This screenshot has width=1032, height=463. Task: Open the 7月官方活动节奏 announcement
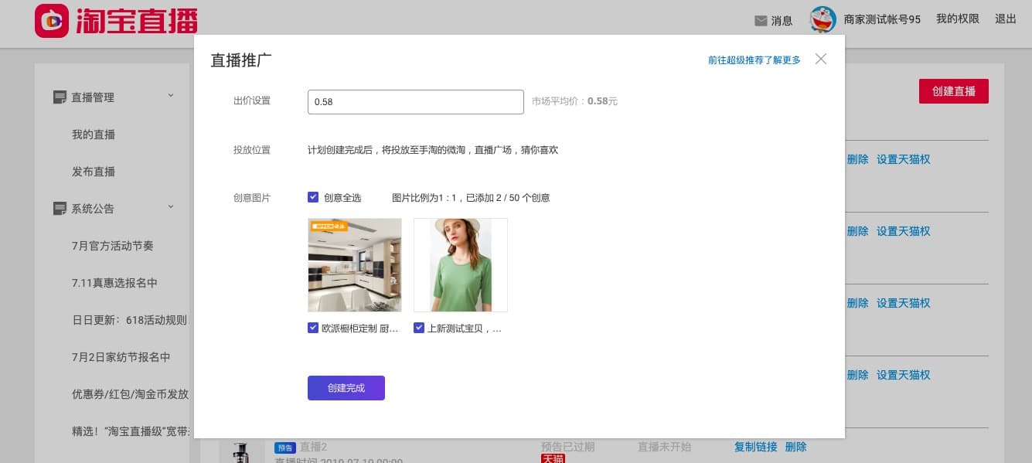(x=113, y=246)
